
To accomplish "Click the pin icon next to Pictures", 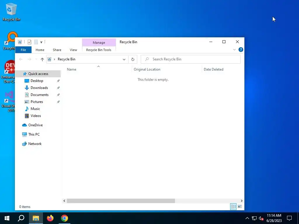I will pos(58,102).
